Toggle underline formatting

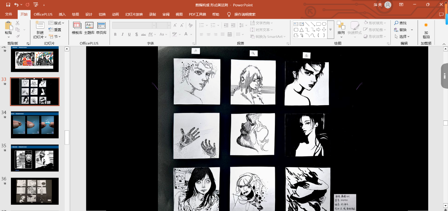point(129,34)
